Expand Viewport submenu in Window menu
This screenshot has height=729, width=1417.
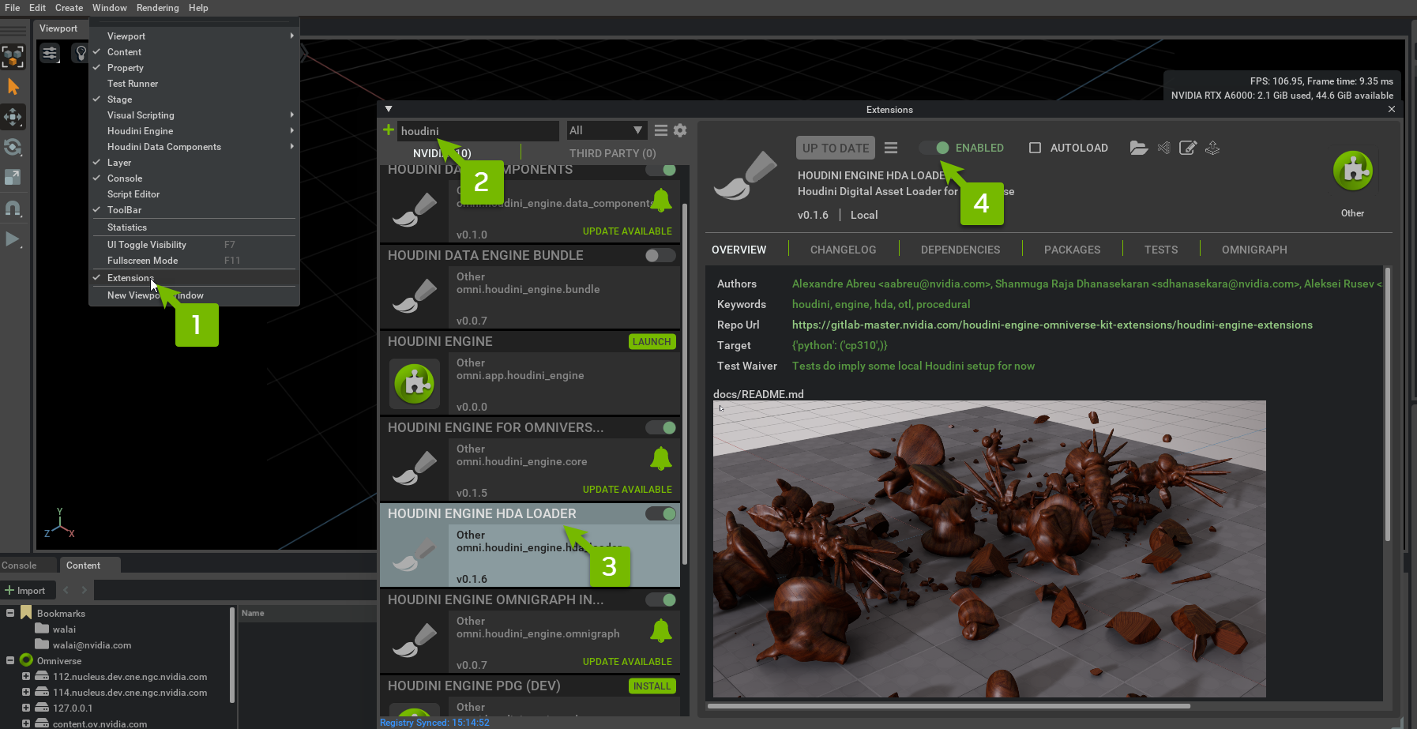point(194,36)
